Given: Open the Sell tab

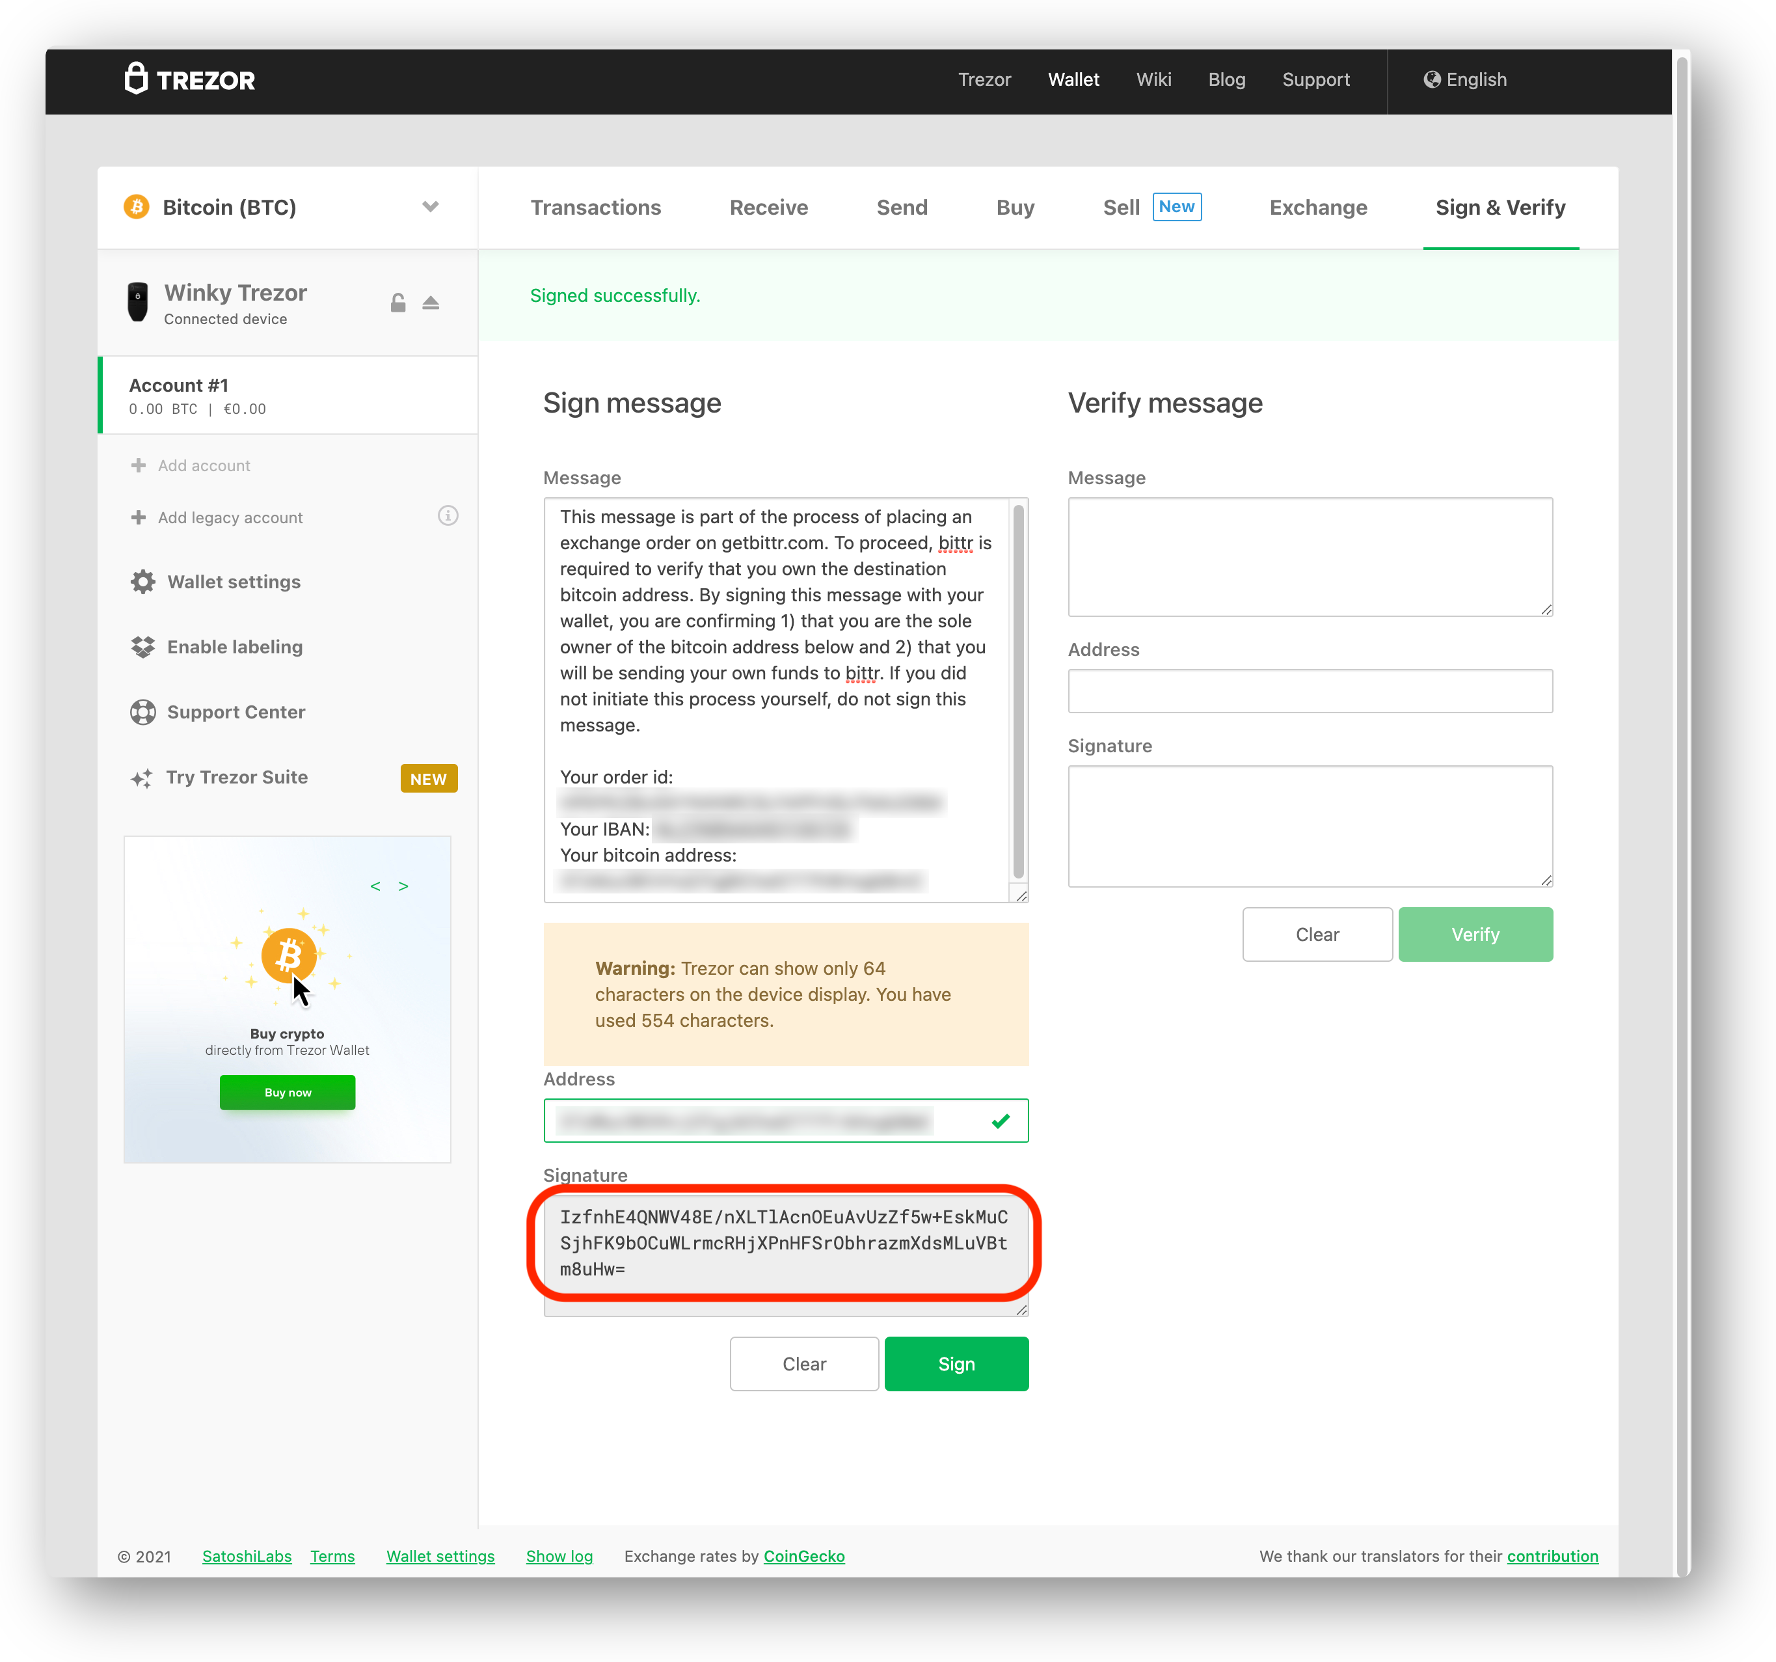Looking at the screenshot, I should (1121, 208).
